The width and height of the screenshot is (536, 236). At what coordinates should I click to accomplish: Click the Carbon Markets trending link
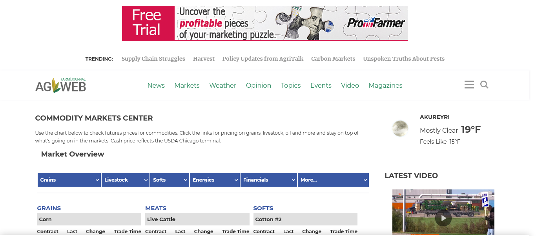333,59
